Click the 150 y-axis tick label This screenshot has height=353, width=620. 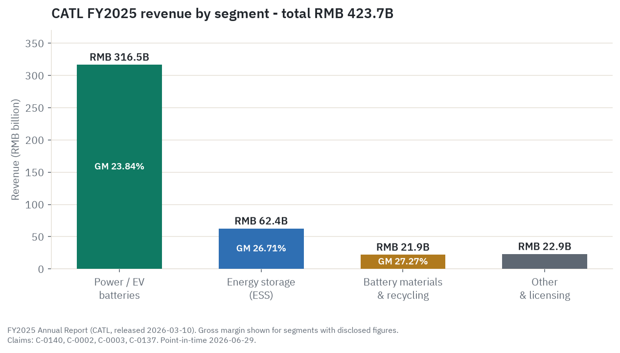(x=35, y=172)
